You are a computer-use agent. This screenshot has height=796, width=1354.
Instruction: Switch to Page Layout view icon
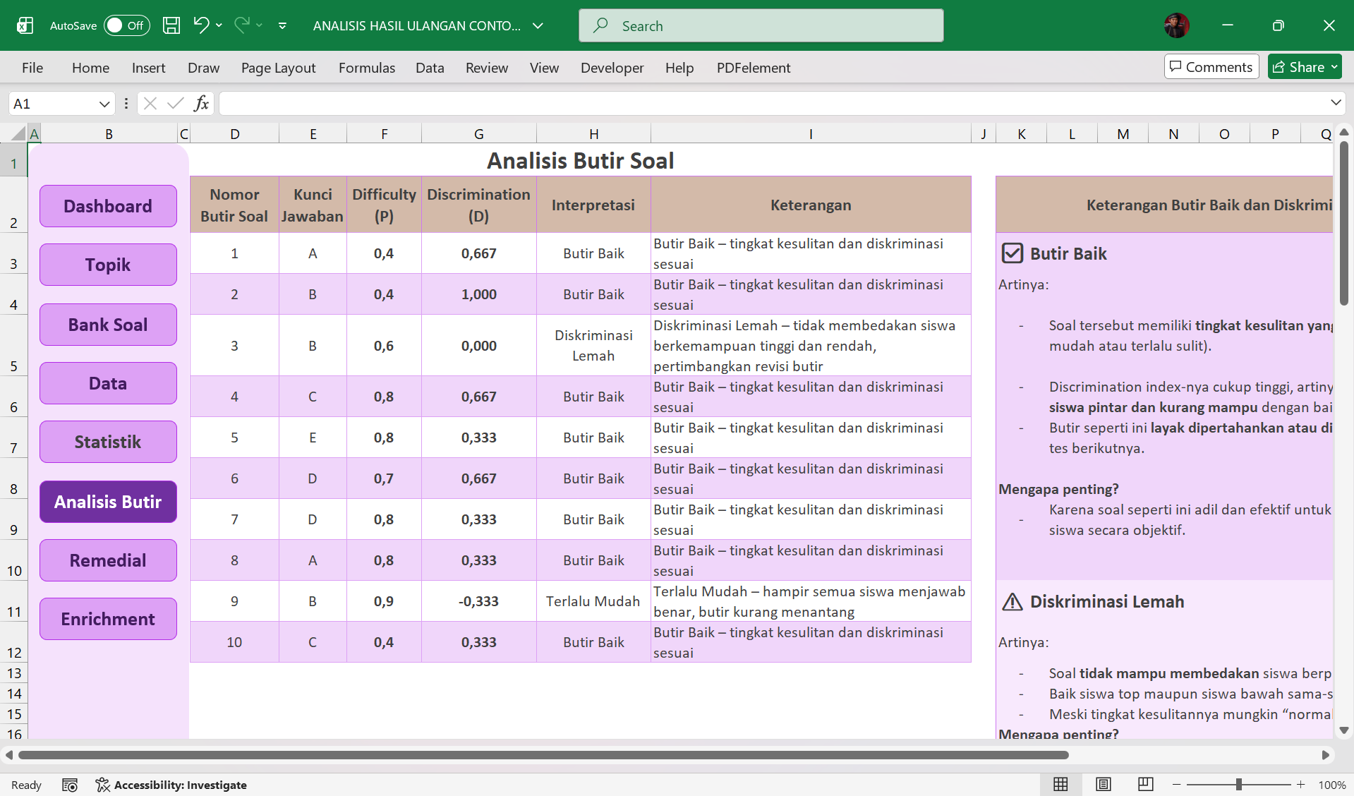point(1104,784)
